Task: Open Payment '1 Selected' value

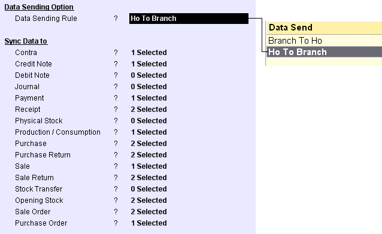Action: coord(148,98)
